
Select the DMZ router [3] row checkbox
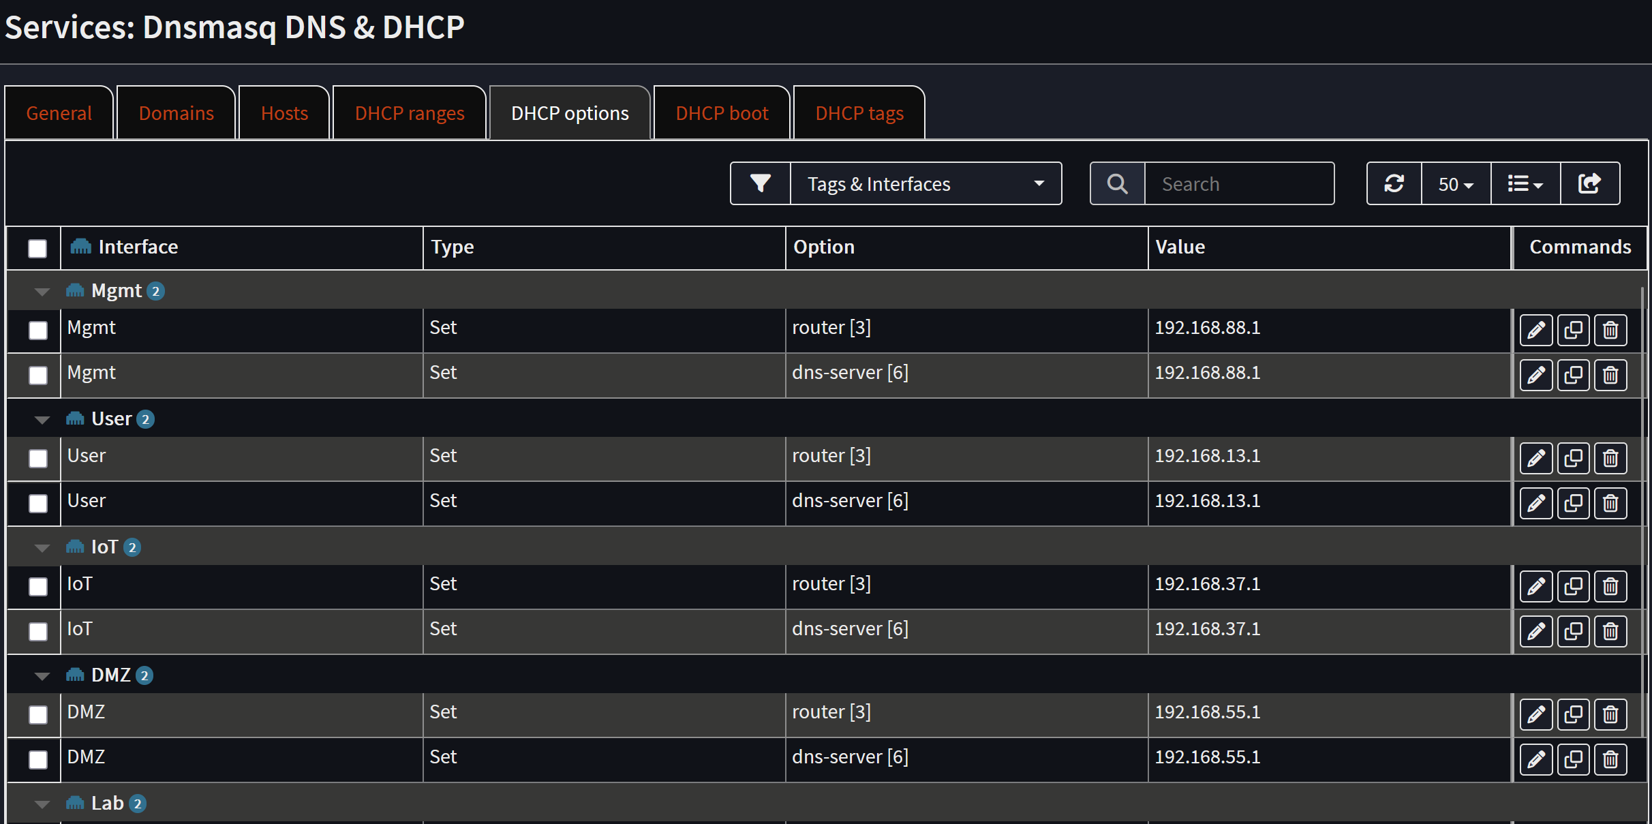point(38,714)
